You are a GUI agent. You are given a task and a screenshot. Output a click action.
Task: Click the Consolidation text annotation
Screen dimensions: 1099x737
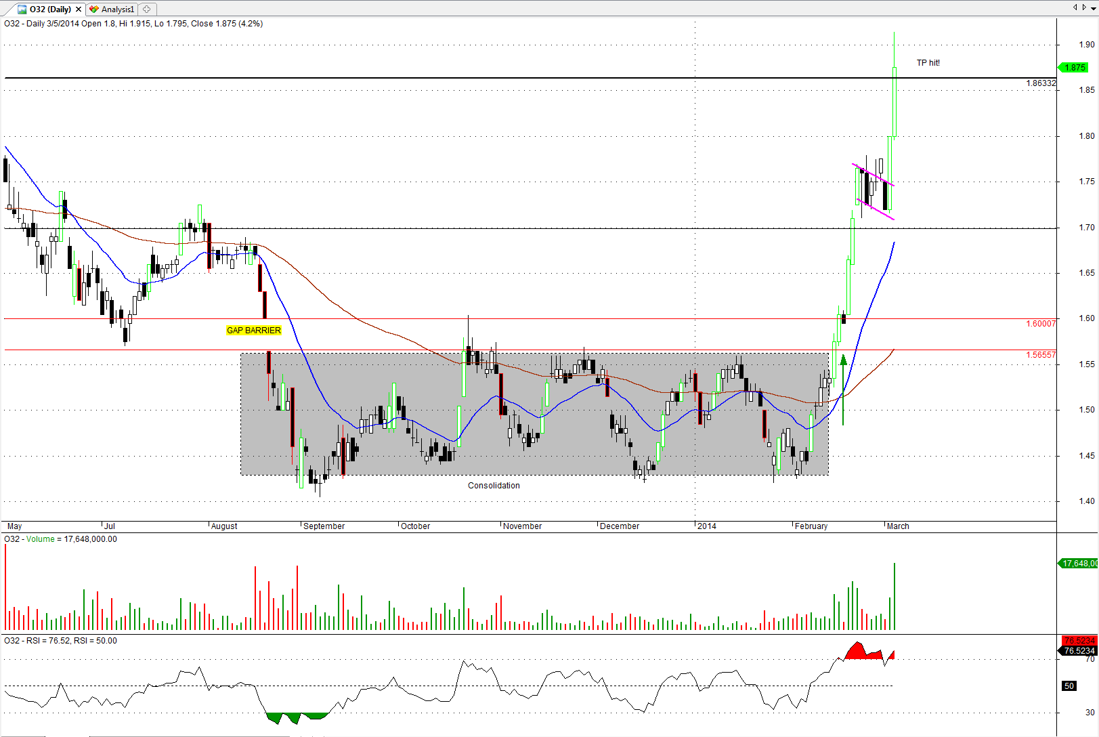[x=494, y=486]
